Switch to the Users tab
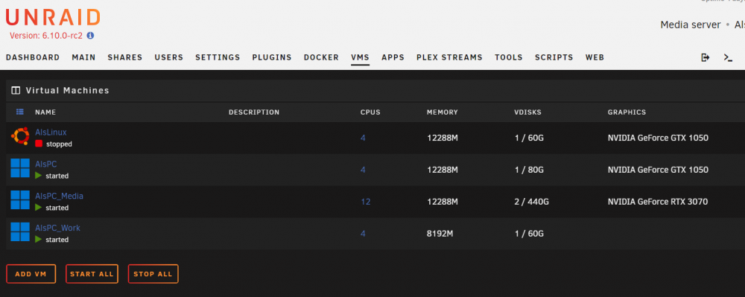Image resolution: width=745 pixels, height=297 pixels. coord(168,57)
